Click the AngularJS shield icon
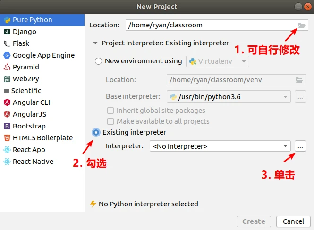 tap(7, 114)
